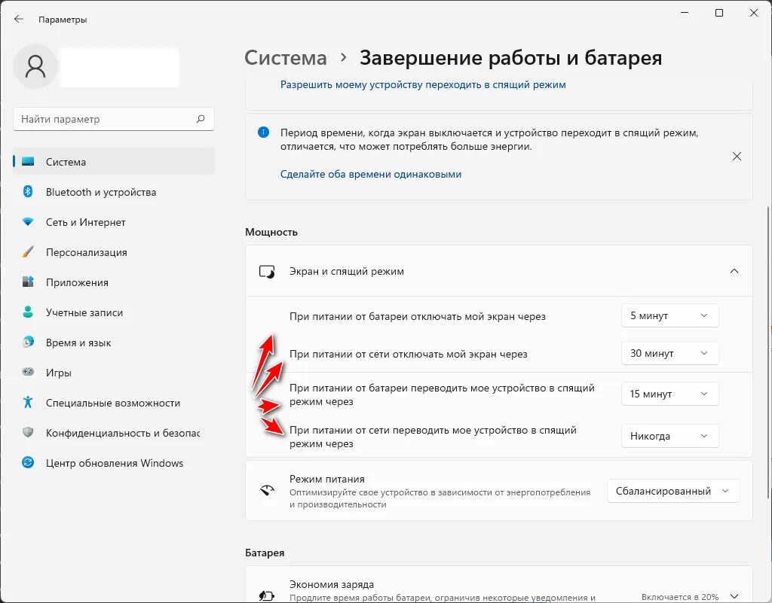
Task: Click the Режим питания gauge icon
Action: (x=267, y=491)
